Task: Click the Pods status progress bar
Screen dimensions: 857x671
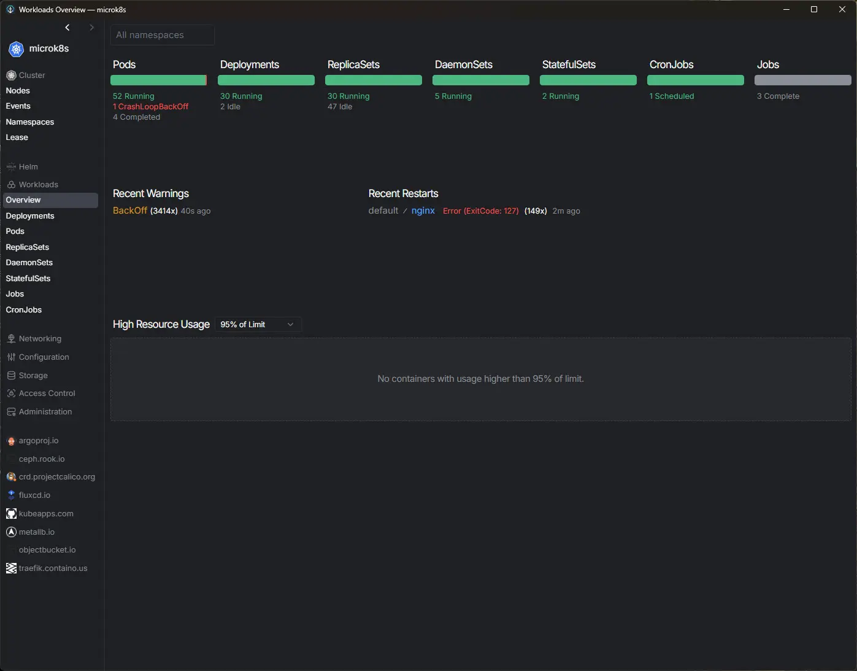Action: tap(158, 80)
